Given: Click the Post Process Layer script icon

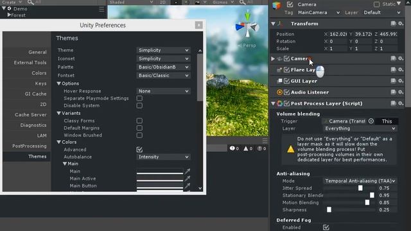Looking at the screenshot, I should tap(280, 103).
